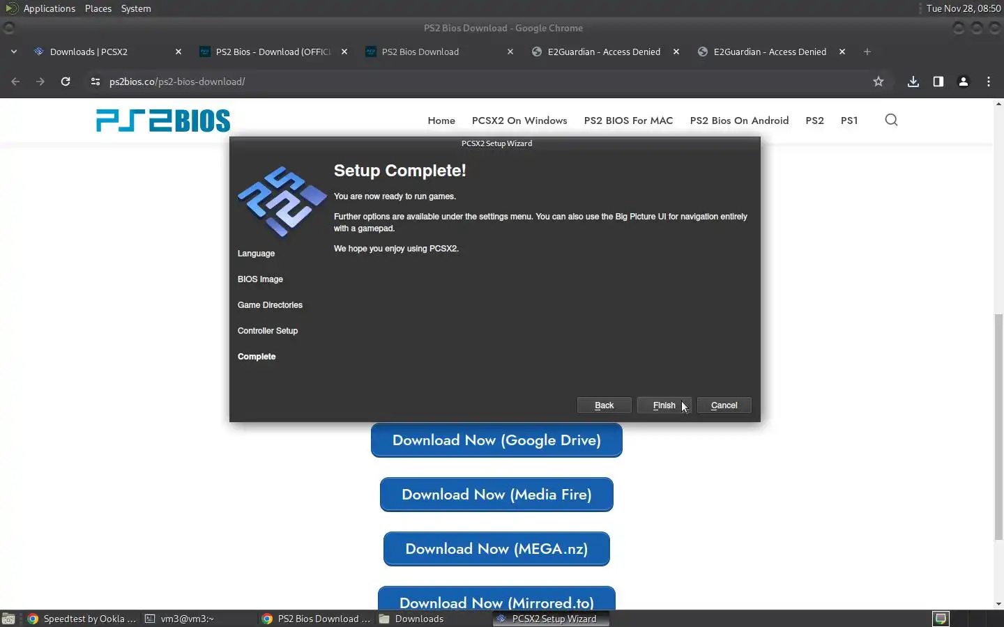Click the PCSX2 logo in setup wizard

[x=282, y=201]
